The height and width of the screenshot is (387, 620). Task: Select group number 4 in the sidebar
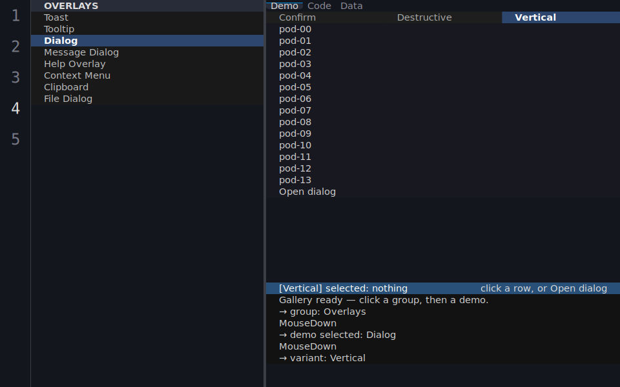[15, 108]
